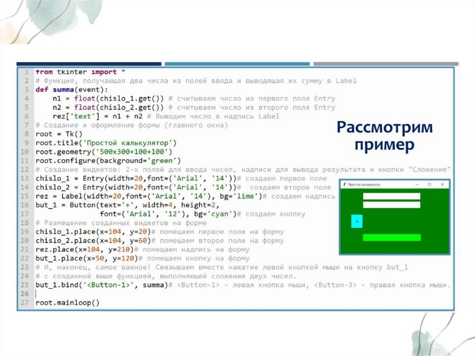
Task: Click the cyan plus button in calculator
Action: [357, 221]
